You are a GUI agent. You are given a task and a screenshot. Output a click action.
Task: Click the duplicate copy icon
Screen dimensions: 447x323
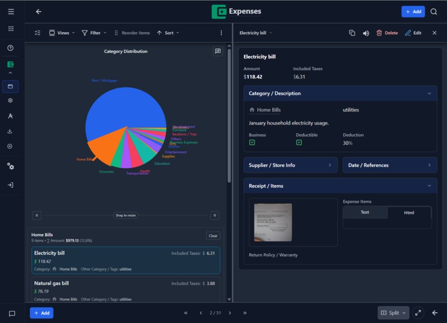point(352,33)
